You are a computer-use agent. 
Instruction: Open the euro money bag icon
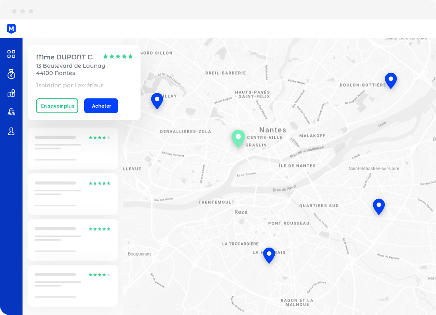click(11, 74)
